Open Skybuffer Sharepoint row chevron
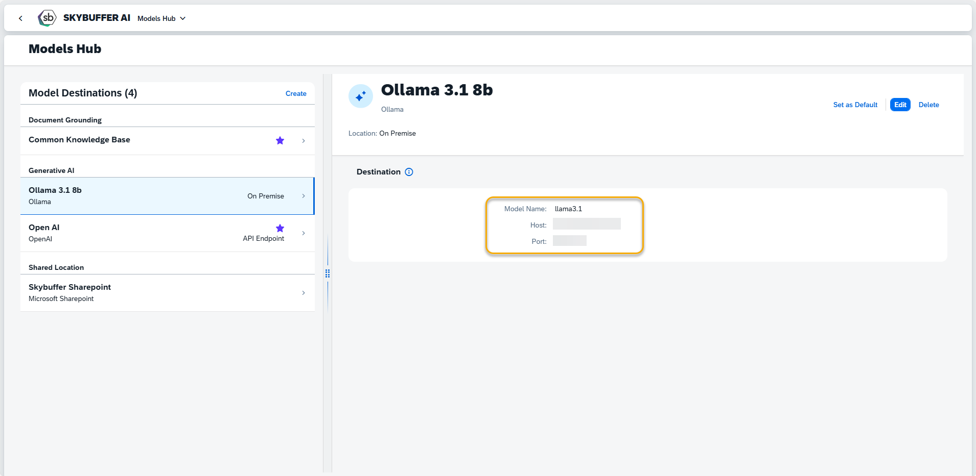Image resolution: width=976 pixels, height=476 pixels. pyautogui.click(x=304, y=293)
